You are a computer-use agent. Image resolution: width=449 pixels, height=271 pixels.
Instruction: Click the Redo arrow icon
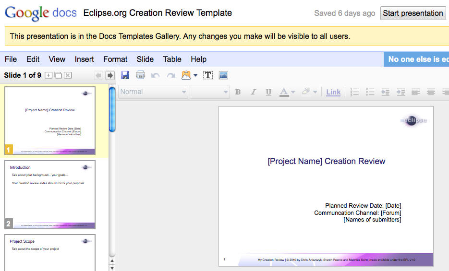[171, 75]
